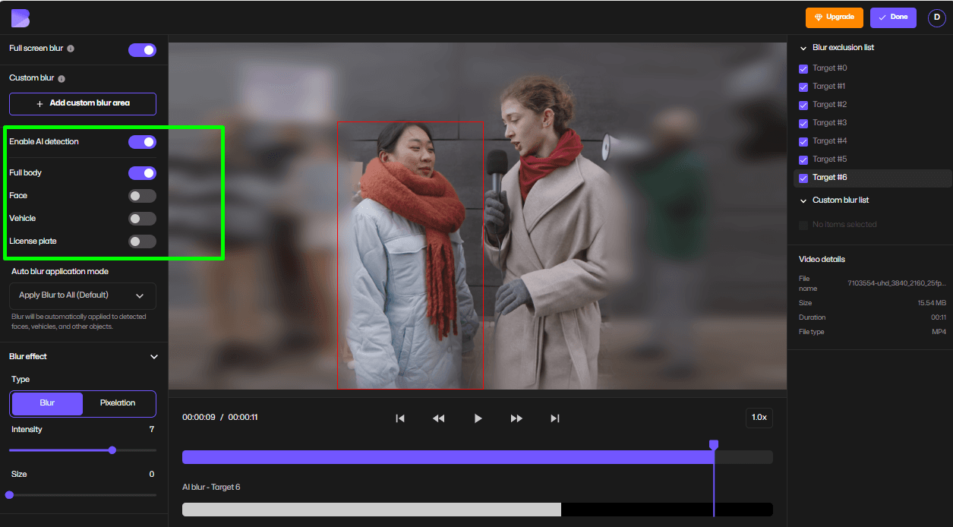Viewport: 953px width, 527px height.
Task: Collapse the Blur effect panel
Action: pos(154,356)
